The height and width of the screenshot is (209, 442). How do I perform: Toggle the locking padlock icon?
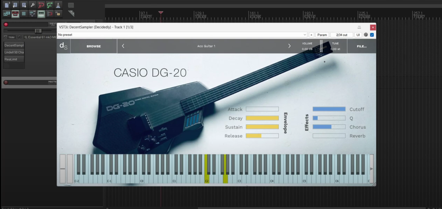(59, 14)
